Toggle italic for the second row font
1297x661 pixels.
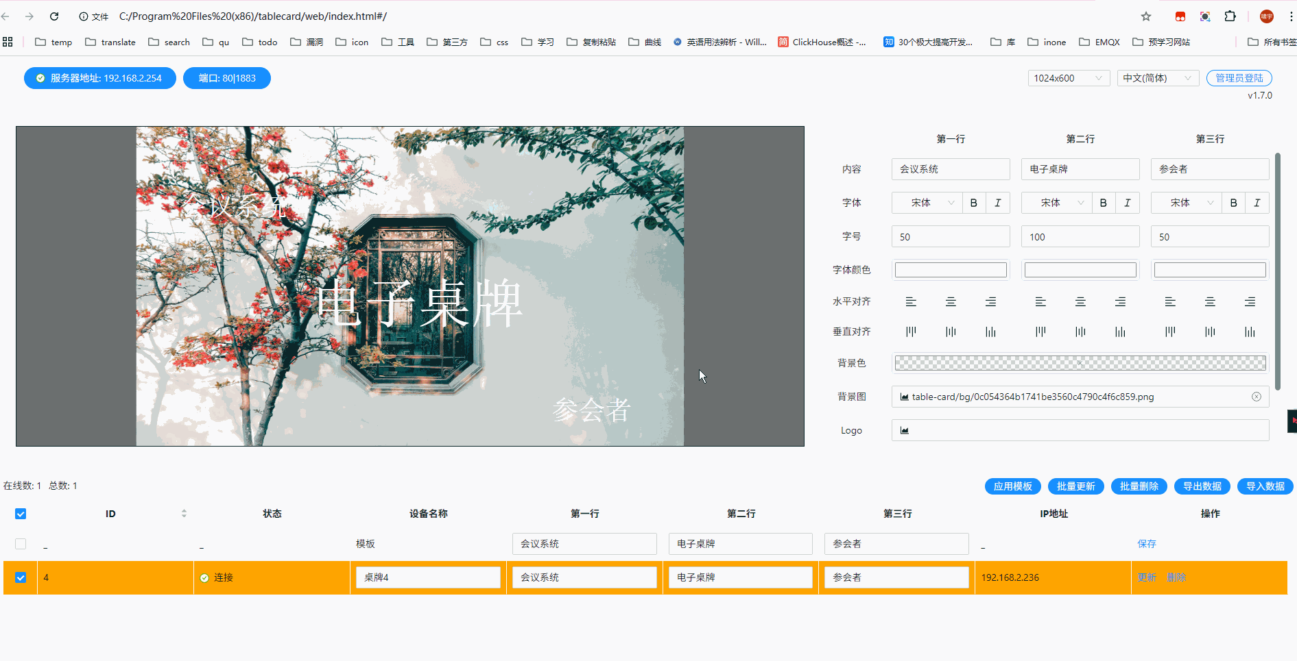1127,203
